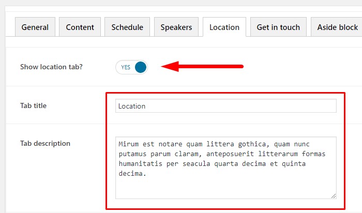Click the word 'Mirum' in the description

click(129, 144)
